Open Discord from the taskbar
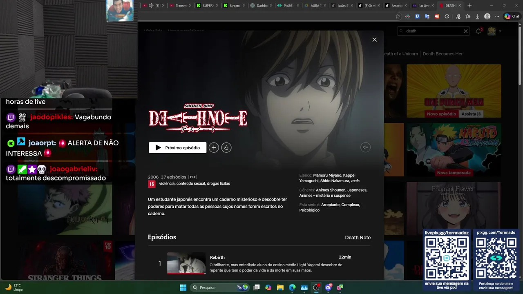Screen dimensions: 523x294 click(x=328, y=287)
